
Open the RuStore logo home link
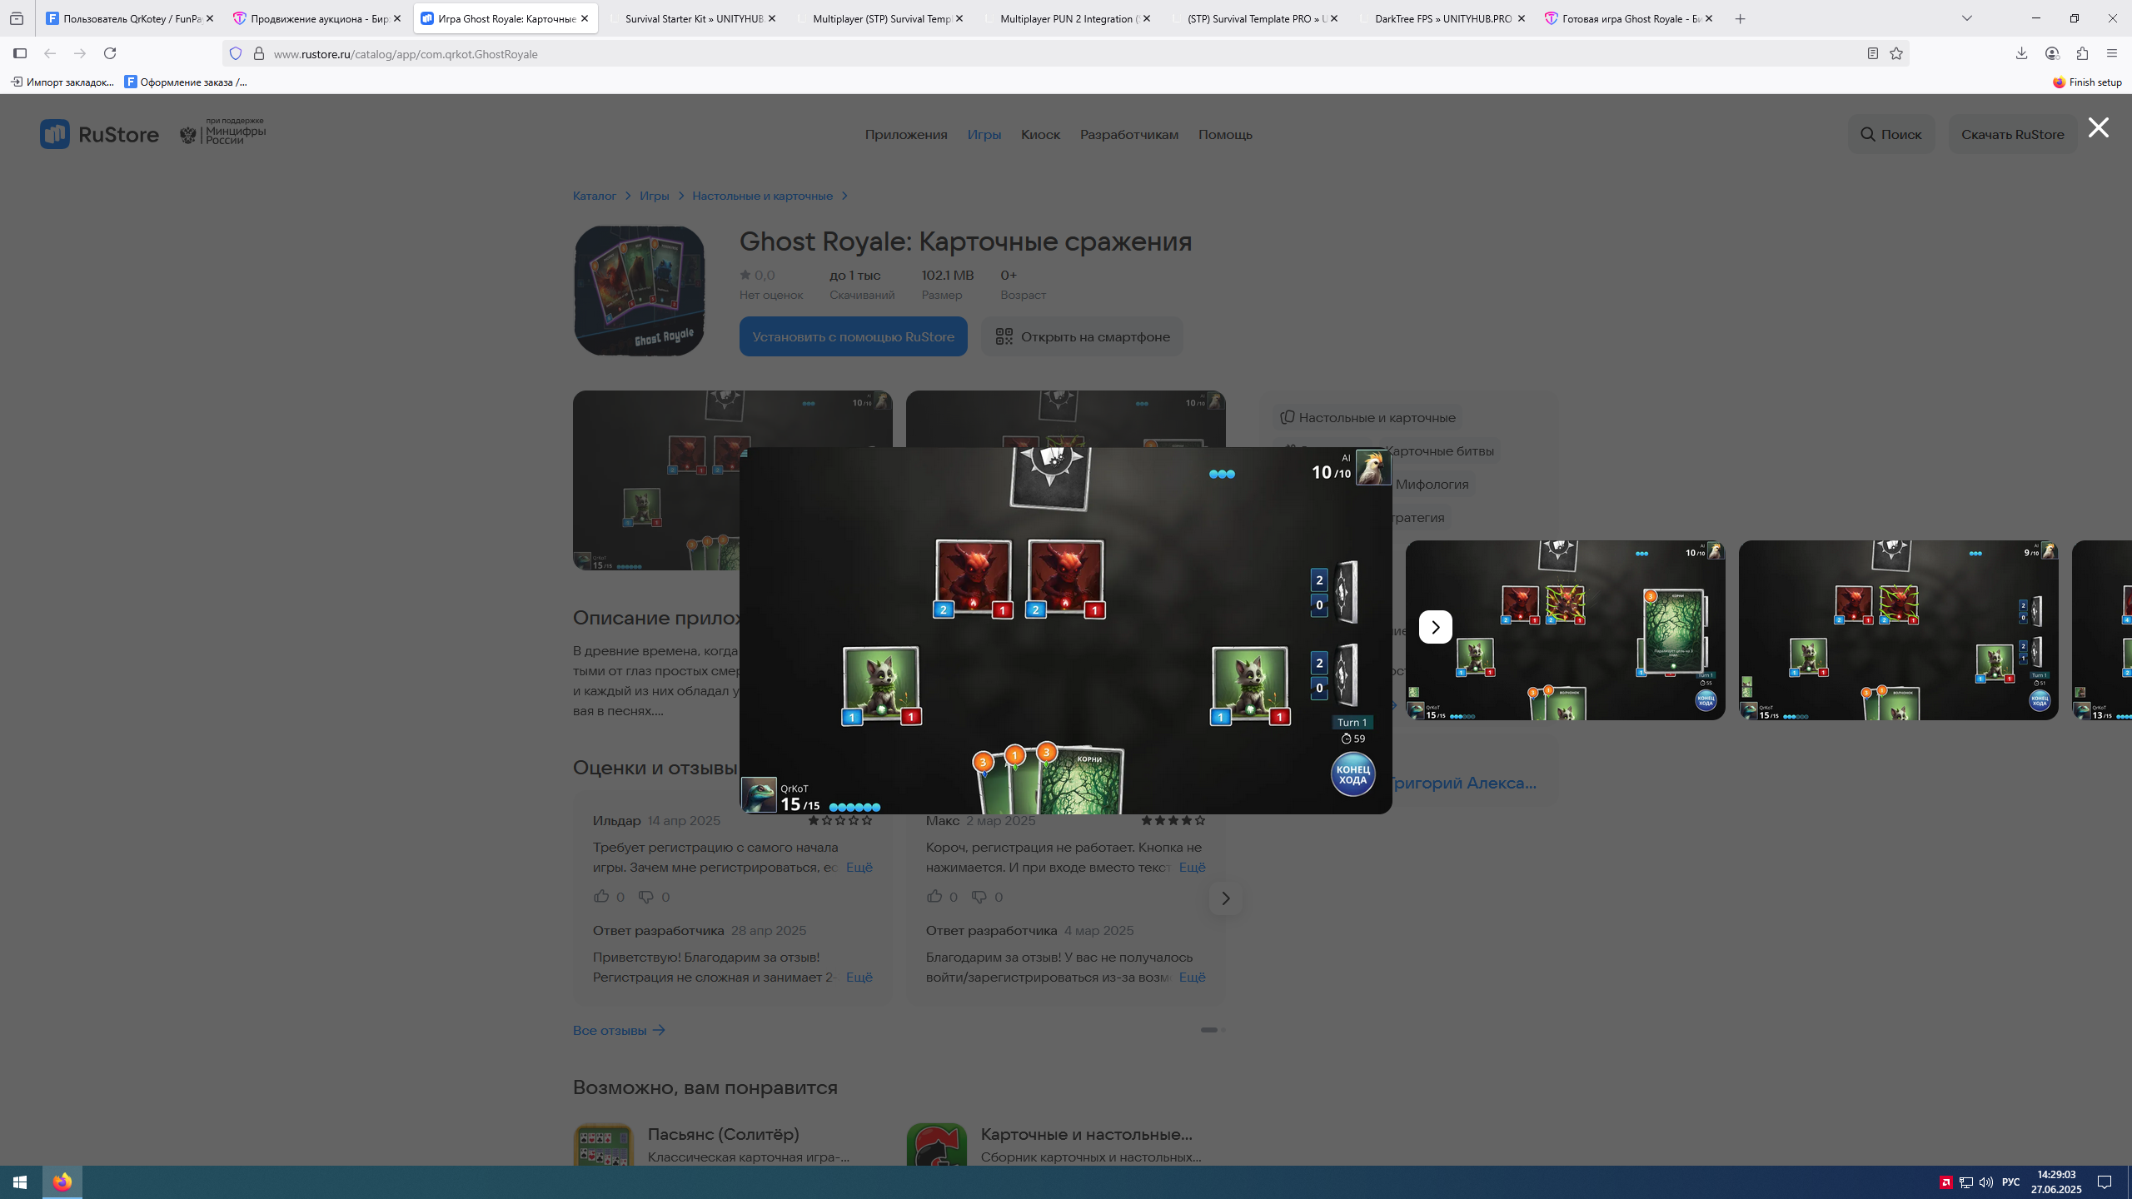point(99,134)
